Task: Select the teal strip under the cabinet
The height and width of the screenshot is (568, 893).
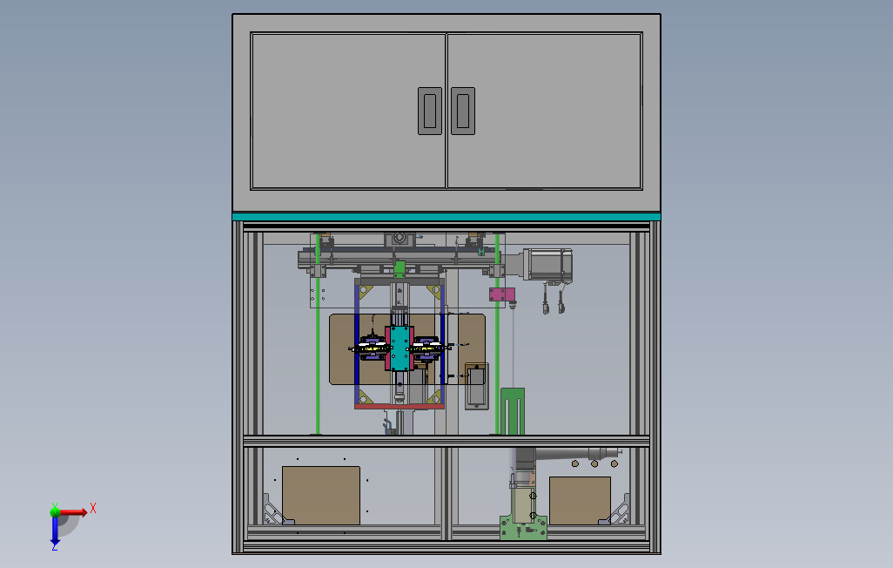Action: point(446,217)
